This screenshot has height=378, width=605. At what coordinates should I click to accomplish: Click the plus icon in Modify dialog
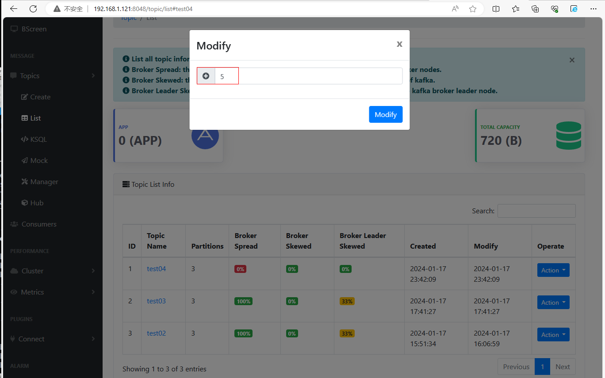click(206, 76)
